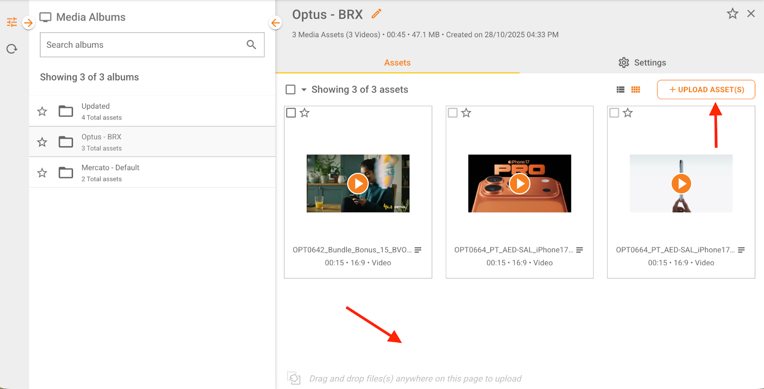This screenshot has height=389, width=764.
Task: Click the rightmost card's OPT0664_PT_AED-SAL_iPhone17 file name
Action: (x=675, y=250)
